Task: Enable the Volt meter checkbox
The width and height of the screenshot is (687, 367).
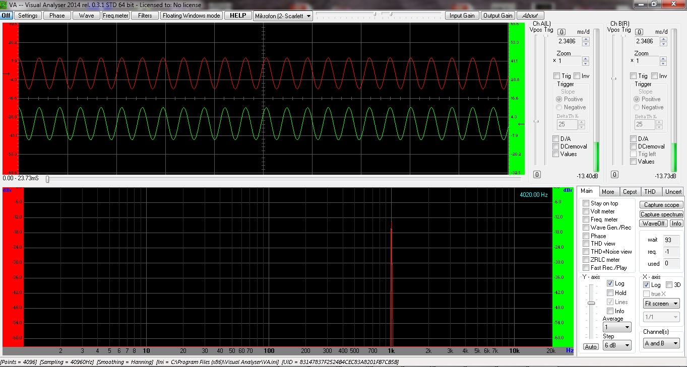Action: [x=586, y=211]
